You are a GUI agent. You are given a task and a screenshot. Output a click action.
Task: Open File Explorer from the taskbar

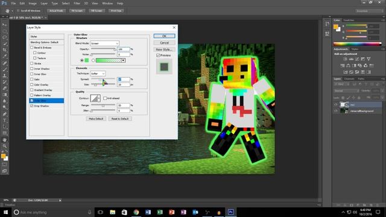(x=113, y=212)
